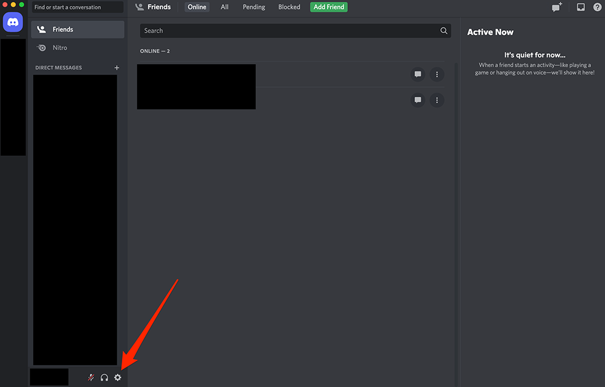Message the second online friend
The image size is (605, 387).
pos(417,100)
